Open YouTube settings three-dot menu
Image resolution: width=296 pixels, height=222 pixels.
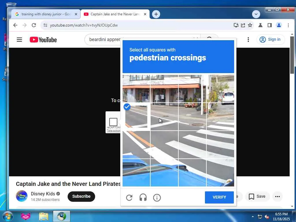248,40
